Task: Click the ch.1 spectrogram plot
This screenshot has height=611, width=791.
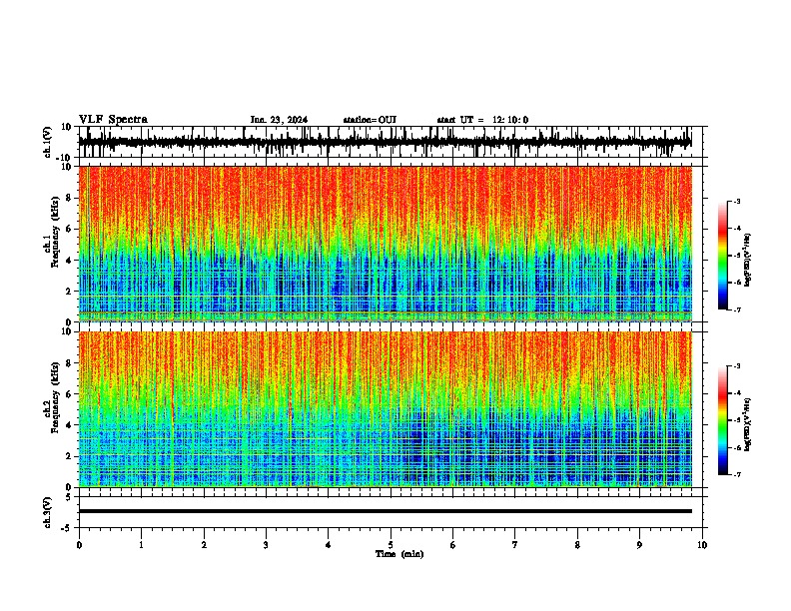Action: pyautogui.click(x=385, y=244)
